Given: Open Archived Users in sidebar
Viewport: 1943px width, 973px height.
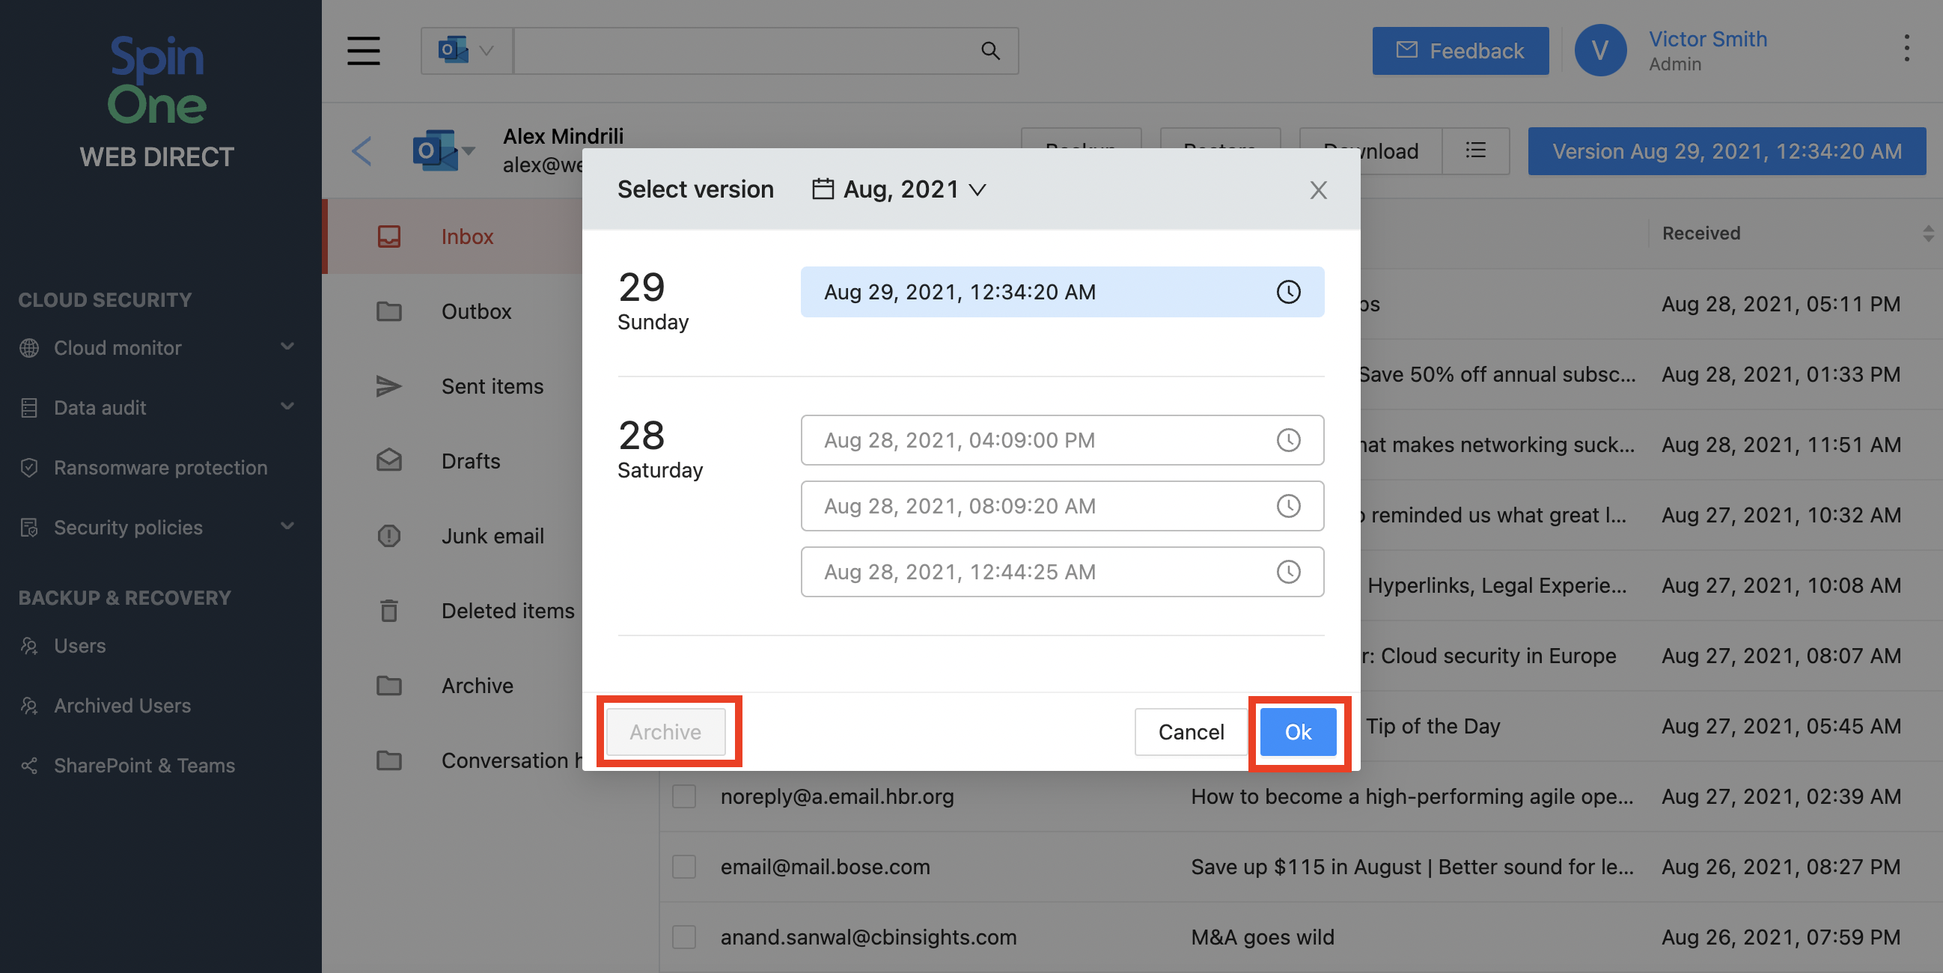Looking at the screenshot, I should coord(122,706).
